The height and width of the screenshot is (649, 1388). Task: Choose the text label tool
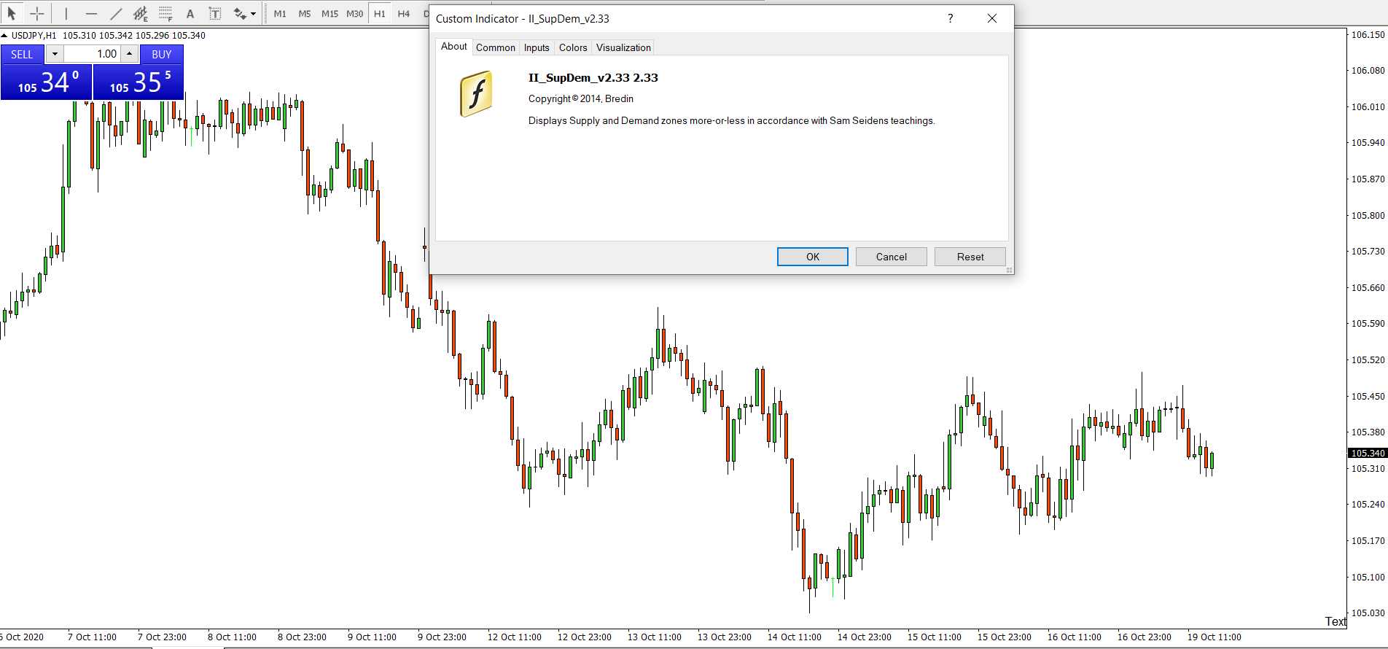pyautogui.click(x=215, y=13)
